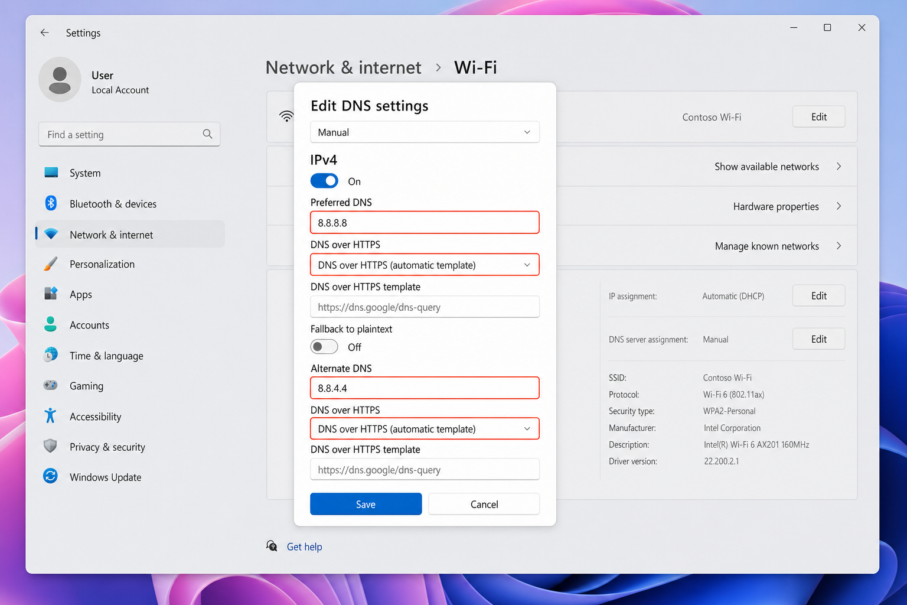This screenshot has width=907, height=605.
Task: Open Privacy & security in sidebar
Action: coord(130,447)
